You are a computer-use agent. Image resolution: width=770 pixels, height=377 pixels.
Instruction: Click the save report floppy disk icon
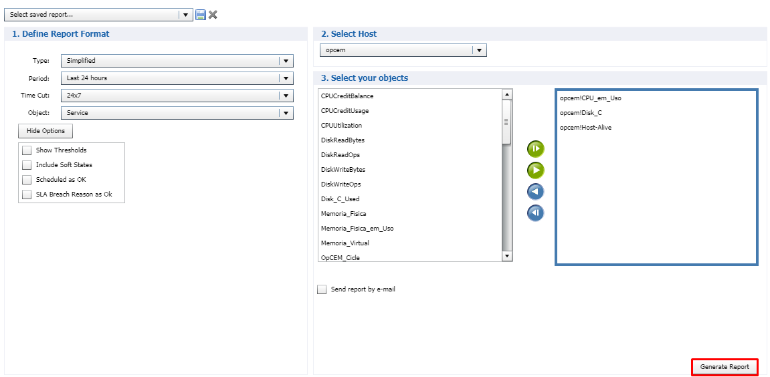201,15
